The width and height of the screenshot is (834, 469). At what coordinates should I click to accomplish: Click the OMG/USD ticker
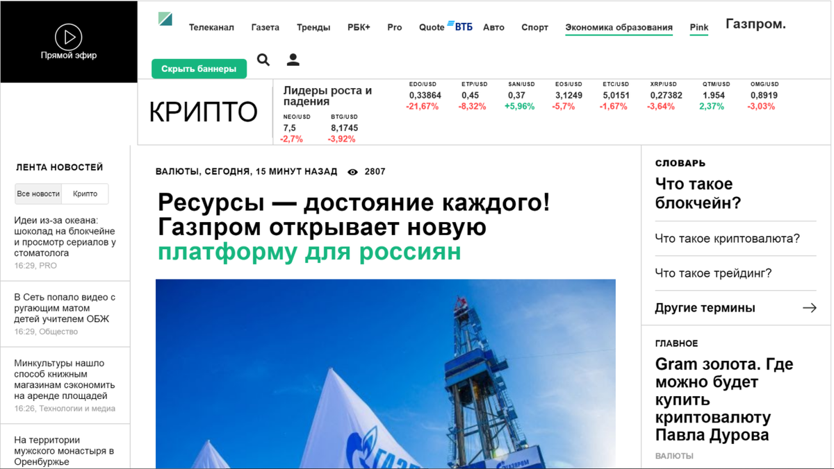pos(763,95)
